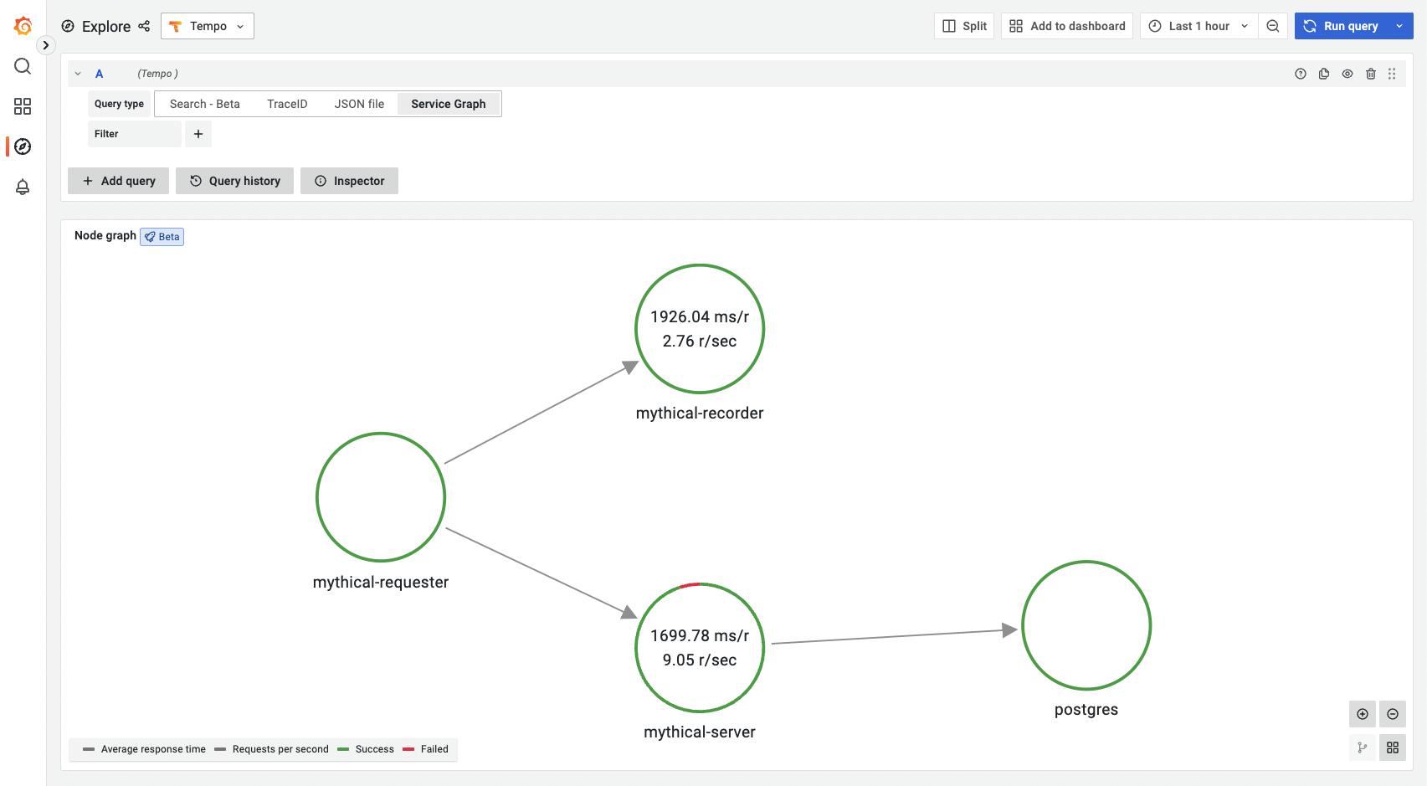Screen dimensions: 1427x786
Task: Open the Dashboards icon in sidebar
Action: 23,106
